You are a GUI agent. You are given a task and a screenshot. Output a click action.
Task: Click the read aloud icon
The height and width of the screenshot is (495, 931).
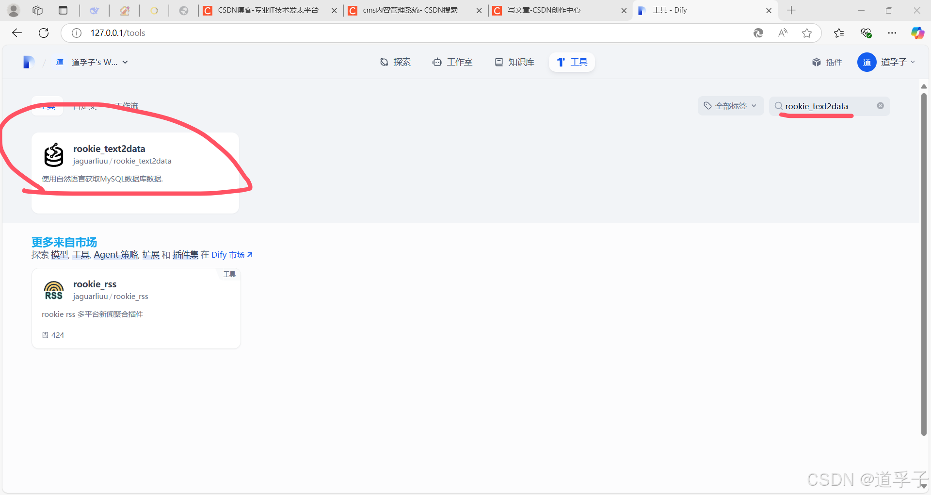click(x=783, y=33)
